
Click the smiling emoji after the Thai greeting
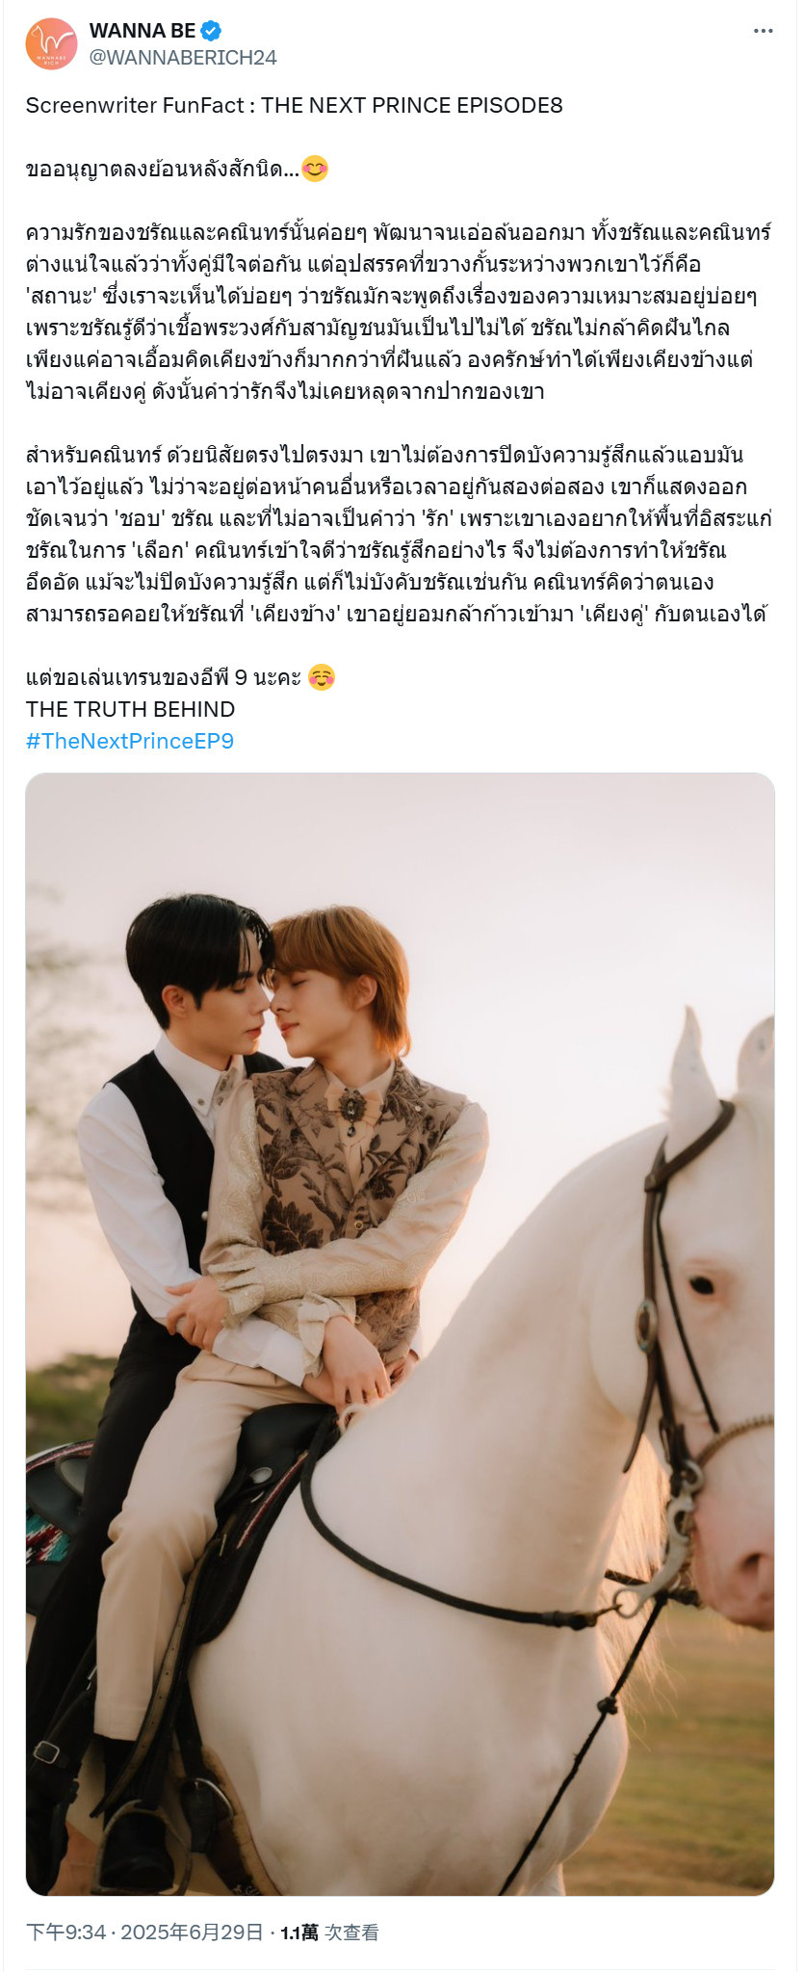pyautogui.click(x=315, y=170)
